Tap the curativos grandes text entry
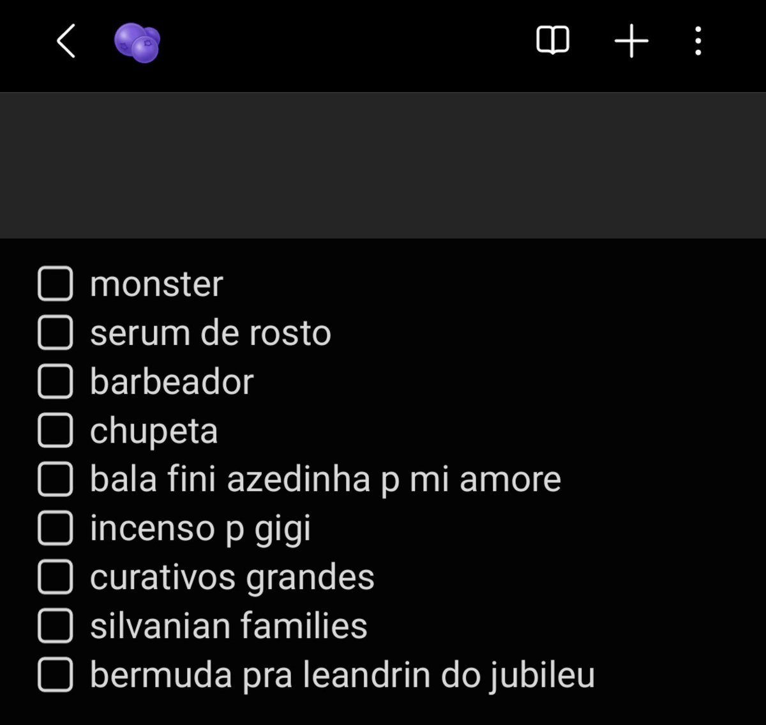Screen dimensions: 766x725 coord(232,578)
